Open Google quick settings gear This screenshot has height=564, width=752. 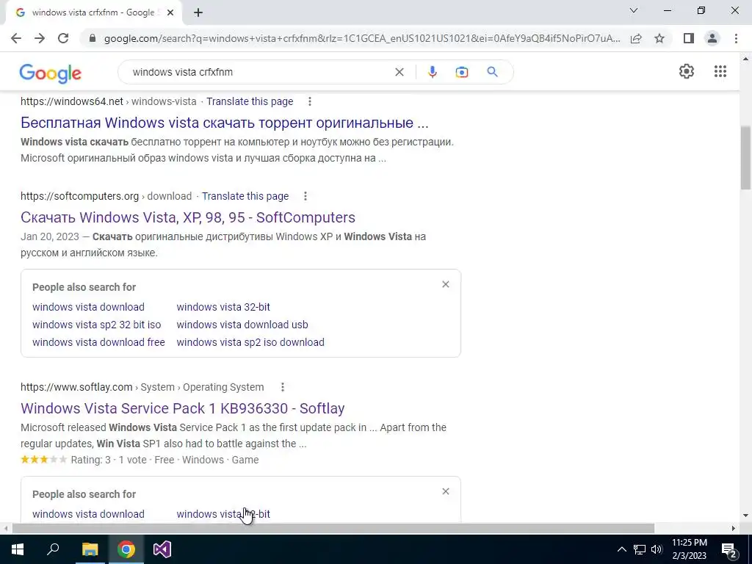[687, 71]
